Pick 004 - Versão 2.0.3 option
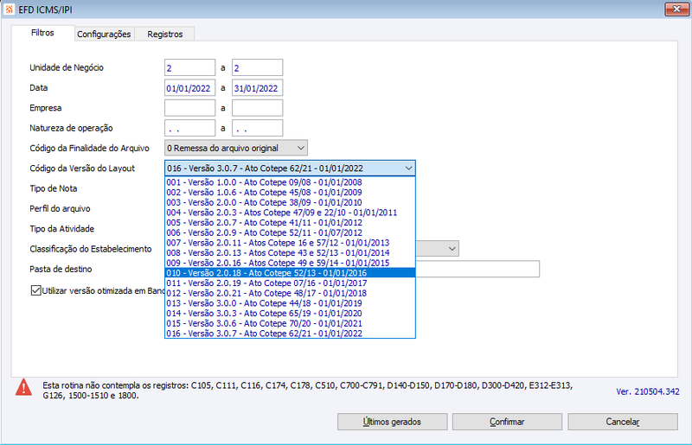The height and width of the screenshot is (445, 692). click(290, 213)
